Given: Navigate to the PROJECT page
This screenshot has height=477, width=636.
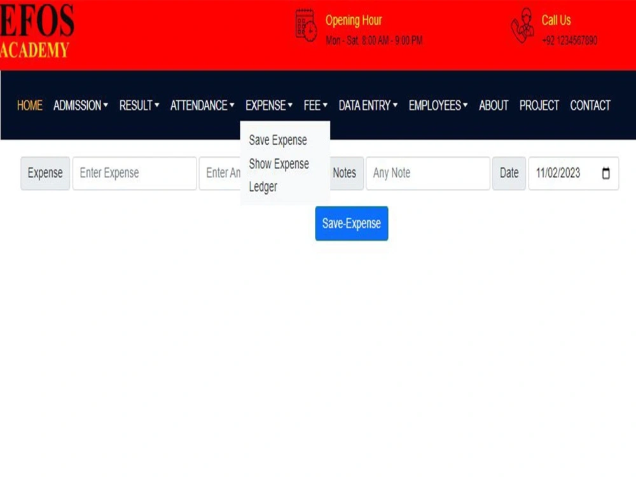Looking at the screenshot, I should click(x=539, y=106).
